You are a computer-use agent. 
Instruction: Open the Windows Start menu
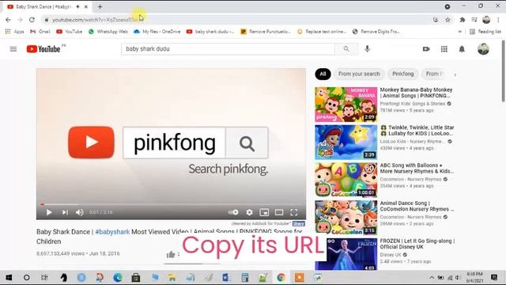pos(9,277)
